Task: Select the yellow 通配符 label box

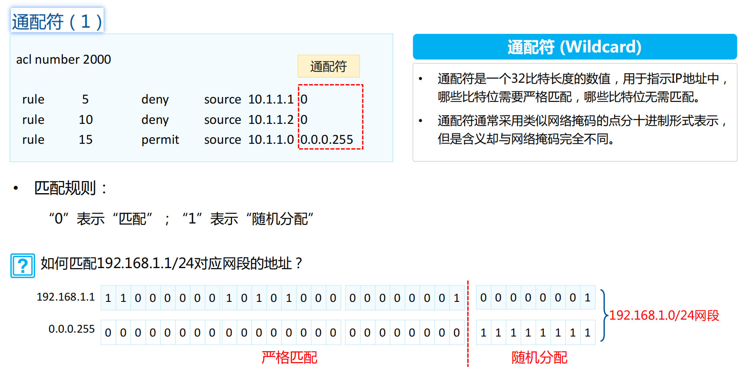Action: (x=328, y=66)
